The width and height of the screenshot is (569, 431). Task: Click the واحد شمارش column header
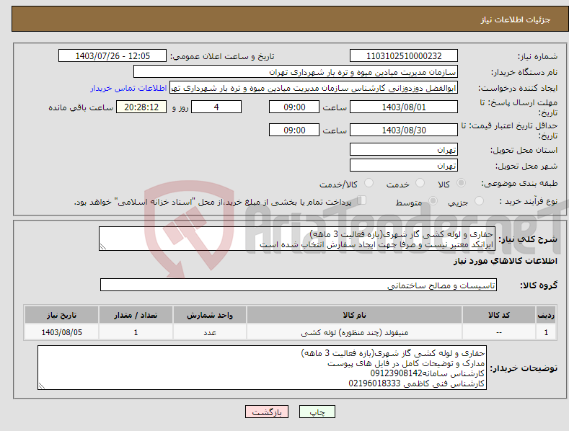point(210,315)
